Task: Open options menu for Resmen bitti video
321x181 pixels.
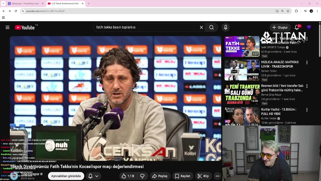Action: click(x=307, y=86)
